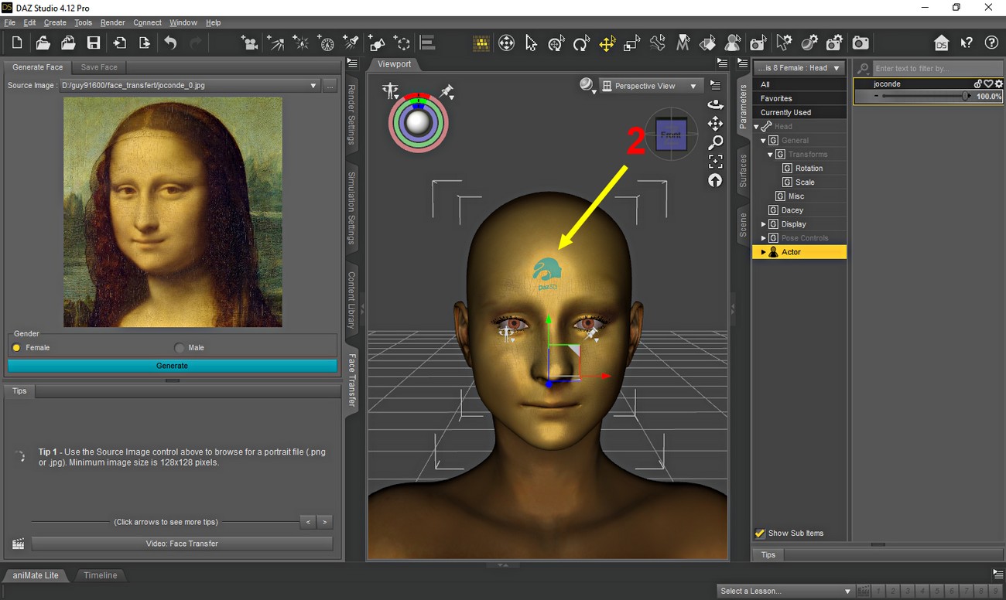Image resolution: width=1006 pixels, height=600 pixels.
Task: Open joconde parameter settings gear
Action: (x=998, y=84)
